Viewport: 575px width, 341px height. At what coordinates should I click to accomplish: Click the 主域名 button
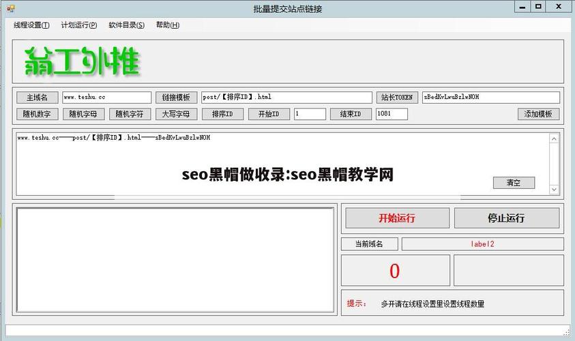(37, 97)
